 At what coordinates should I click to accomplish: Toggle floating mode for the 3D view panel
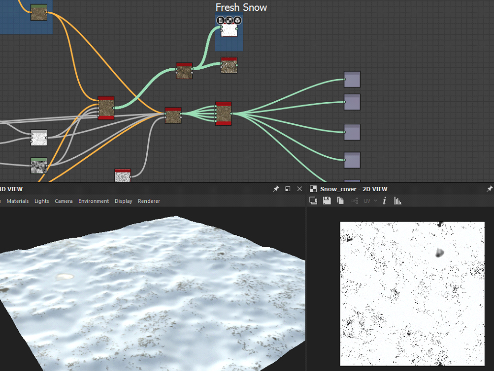click(288, 189)
